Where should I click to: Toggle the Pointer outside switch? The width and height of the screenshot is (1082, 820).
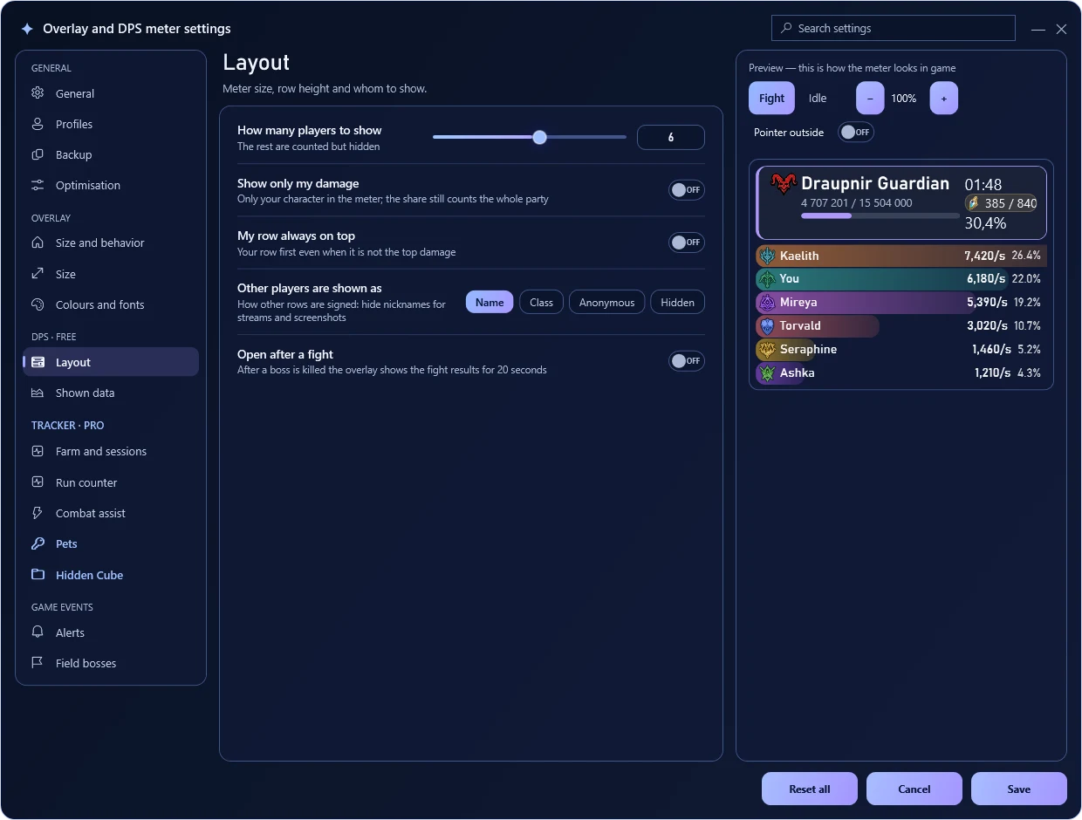[x=856, y=133]
